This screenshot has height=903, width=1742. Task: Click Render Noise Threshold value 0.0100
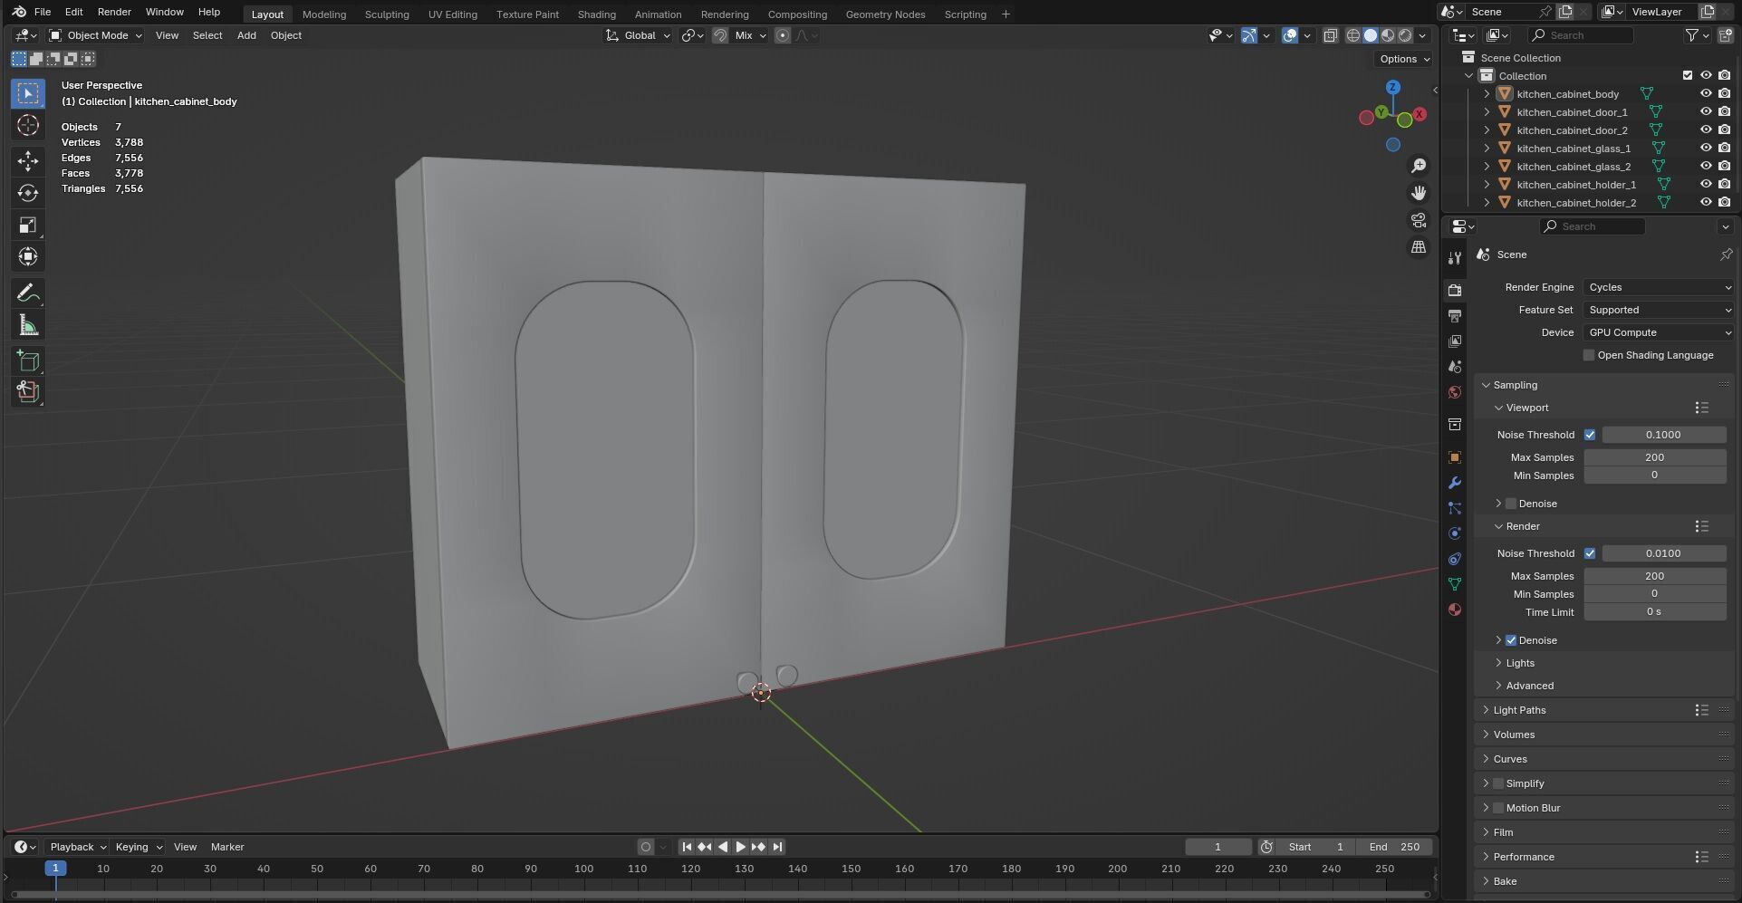1663,553
